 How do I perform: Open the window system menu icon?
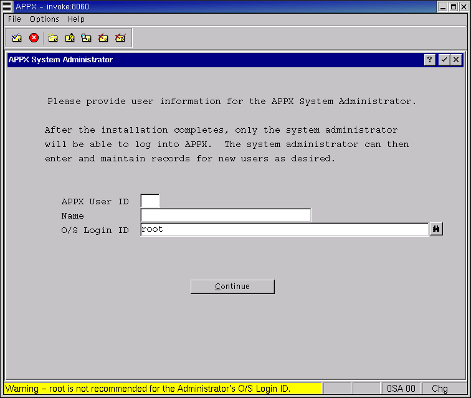pos(7,6)
